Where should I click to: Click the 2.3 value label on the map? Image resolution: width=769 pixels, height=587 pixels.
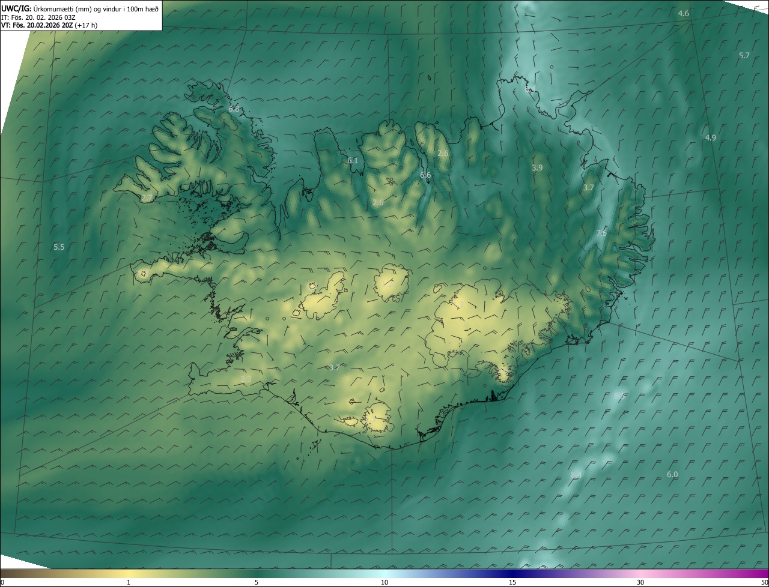click(246, 379)
